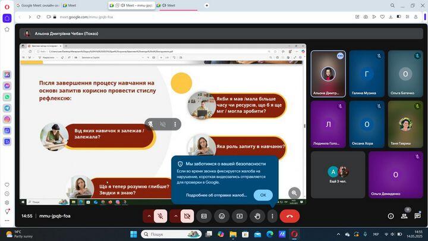Click OK in the safety notice popup
Screen dimensions: 428x241
coord(263,195)
